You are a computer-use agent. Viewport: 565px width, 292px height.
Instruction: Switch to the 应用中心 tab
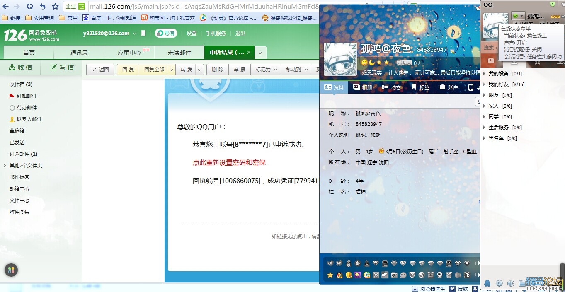click(x=129, y=53)
